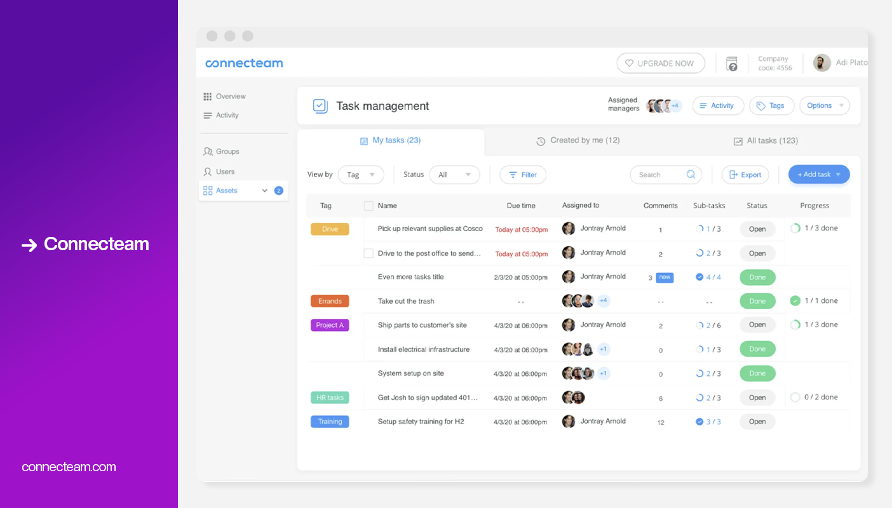The height and width of the screenshot is (508, 892).
Task: Click the Activity lines icon in sidebar
Action: click(x=207, y=116)
